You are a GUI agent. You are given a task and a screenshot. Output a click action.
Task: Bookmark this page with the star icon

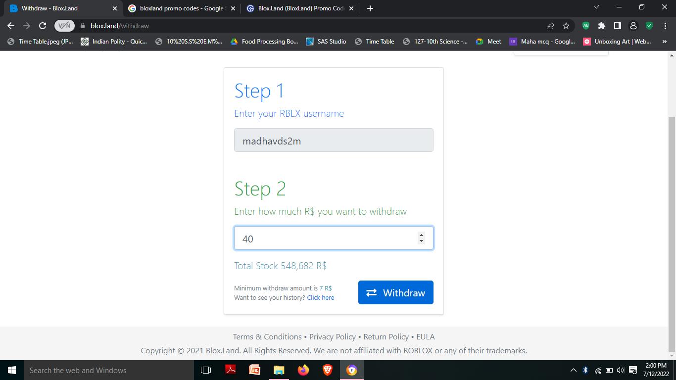[x=566, y=26]
